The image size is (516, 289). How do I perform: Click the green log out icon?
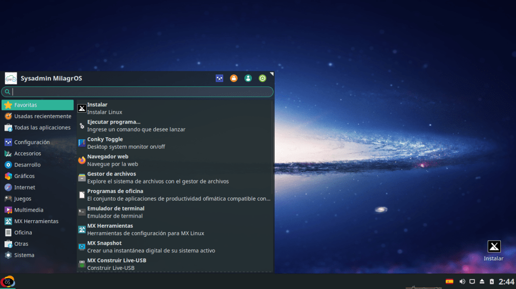262,78
